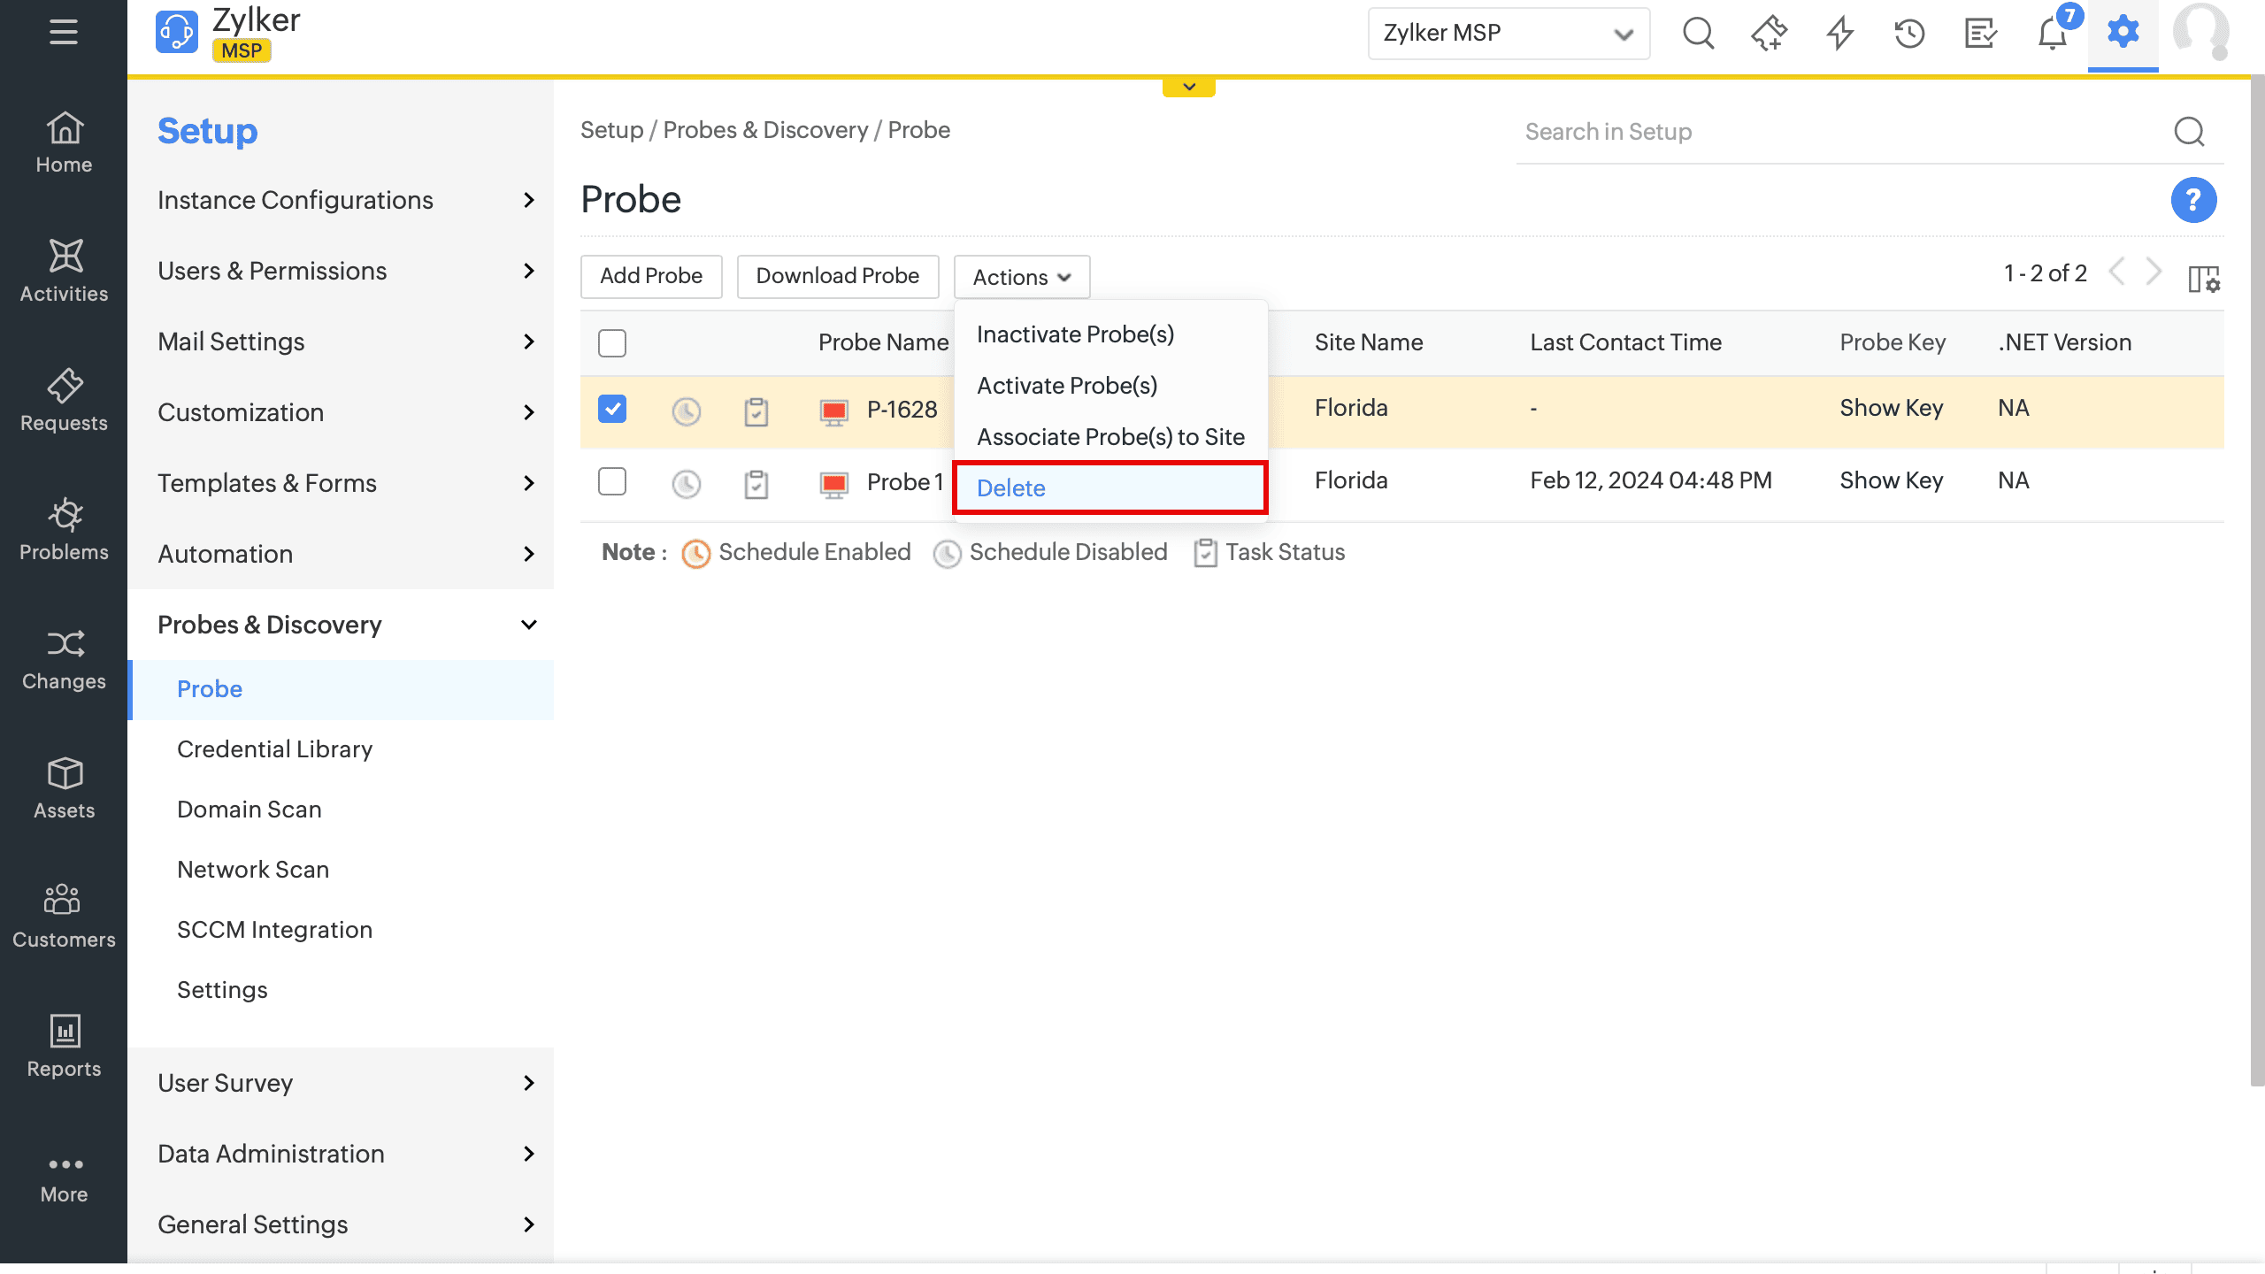Viewport: 2265px width, 1274px height.
Task: Open the Zylker MSP account dropdown
Action: [1508, 34]
